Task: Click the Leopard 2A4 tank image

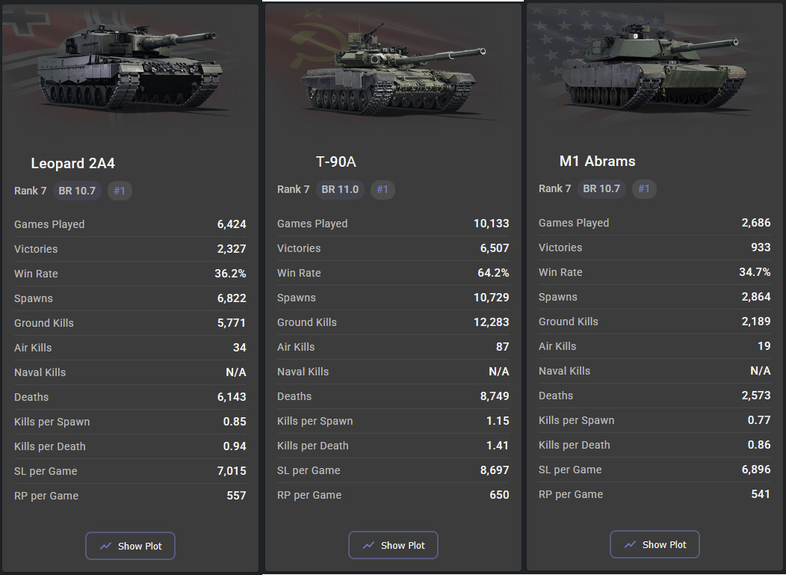Action: click(x=130, y=67)
